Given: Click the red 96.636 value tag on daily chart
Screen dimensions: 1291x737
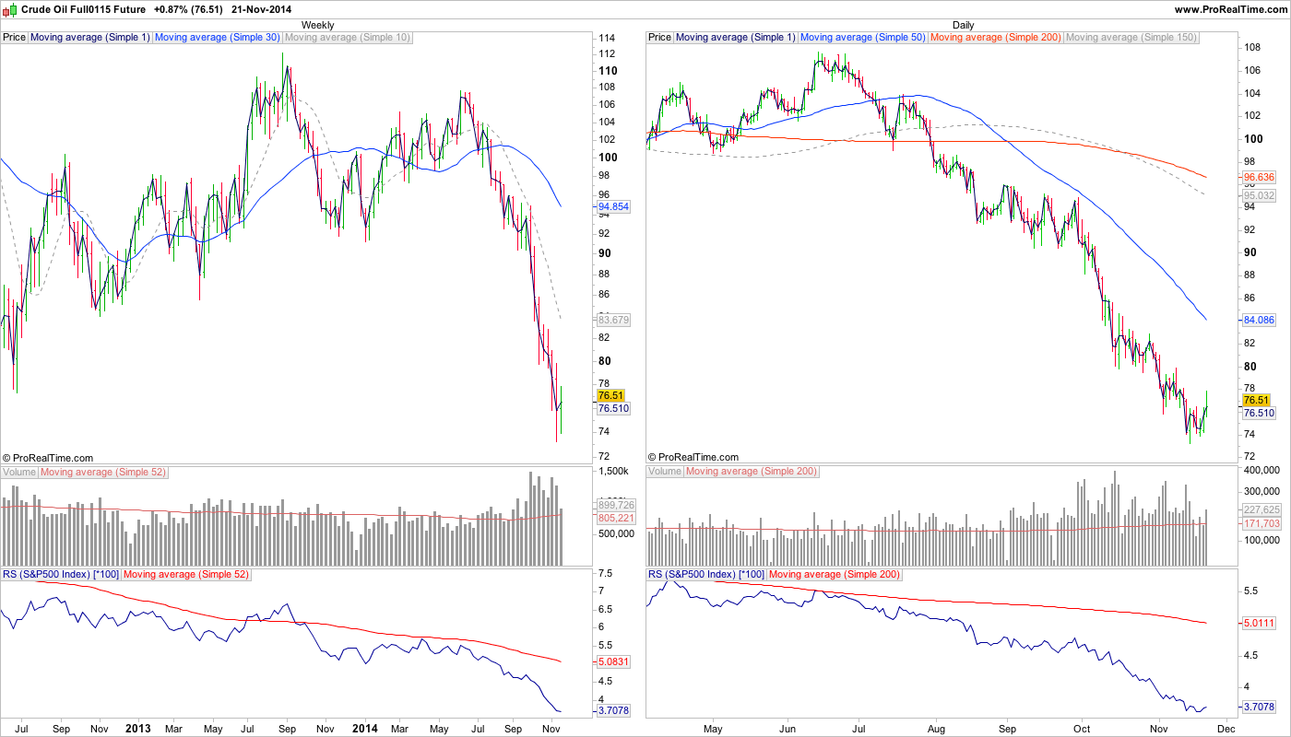Looking at the screenshot, I should (x=1259, y=177).
